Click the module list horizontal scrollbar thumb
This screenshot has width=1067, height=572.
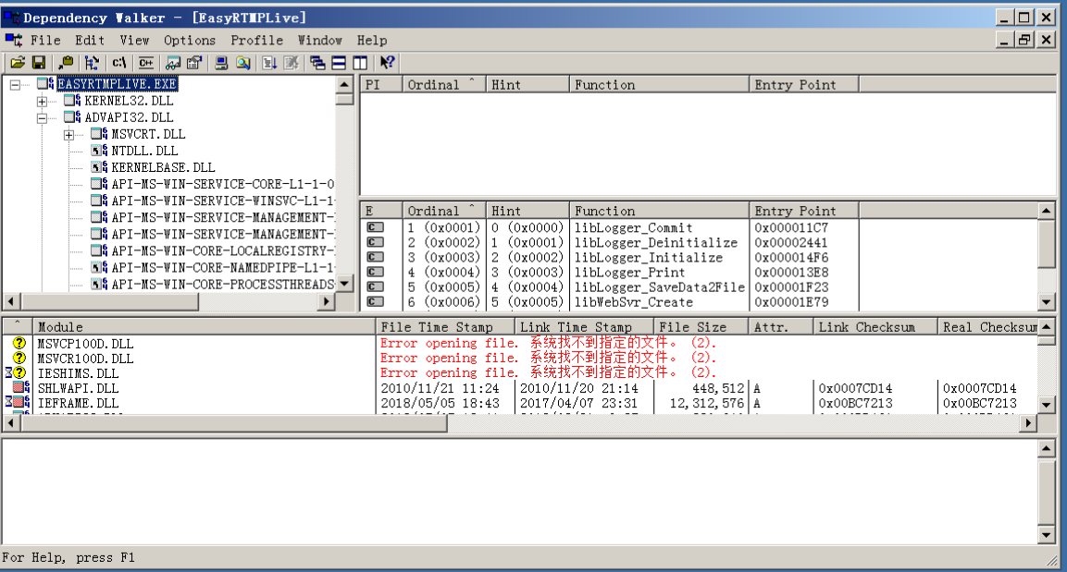[x=234, y=423]
